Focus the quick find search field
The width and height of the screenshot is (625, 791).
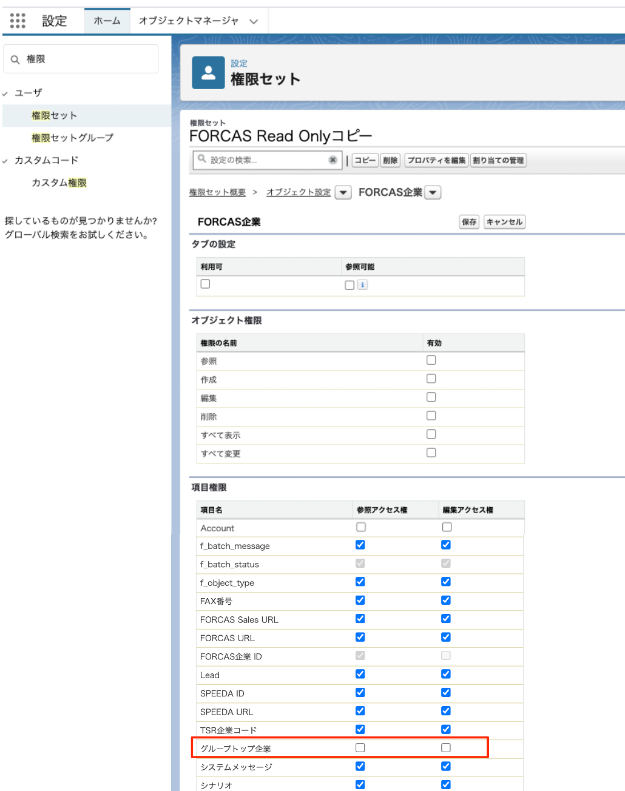pyautogui.click(x=88, y=59)
